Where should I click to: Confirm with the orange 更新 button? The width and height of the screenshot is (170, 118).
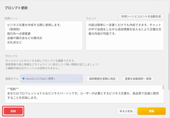pos(151,111)
